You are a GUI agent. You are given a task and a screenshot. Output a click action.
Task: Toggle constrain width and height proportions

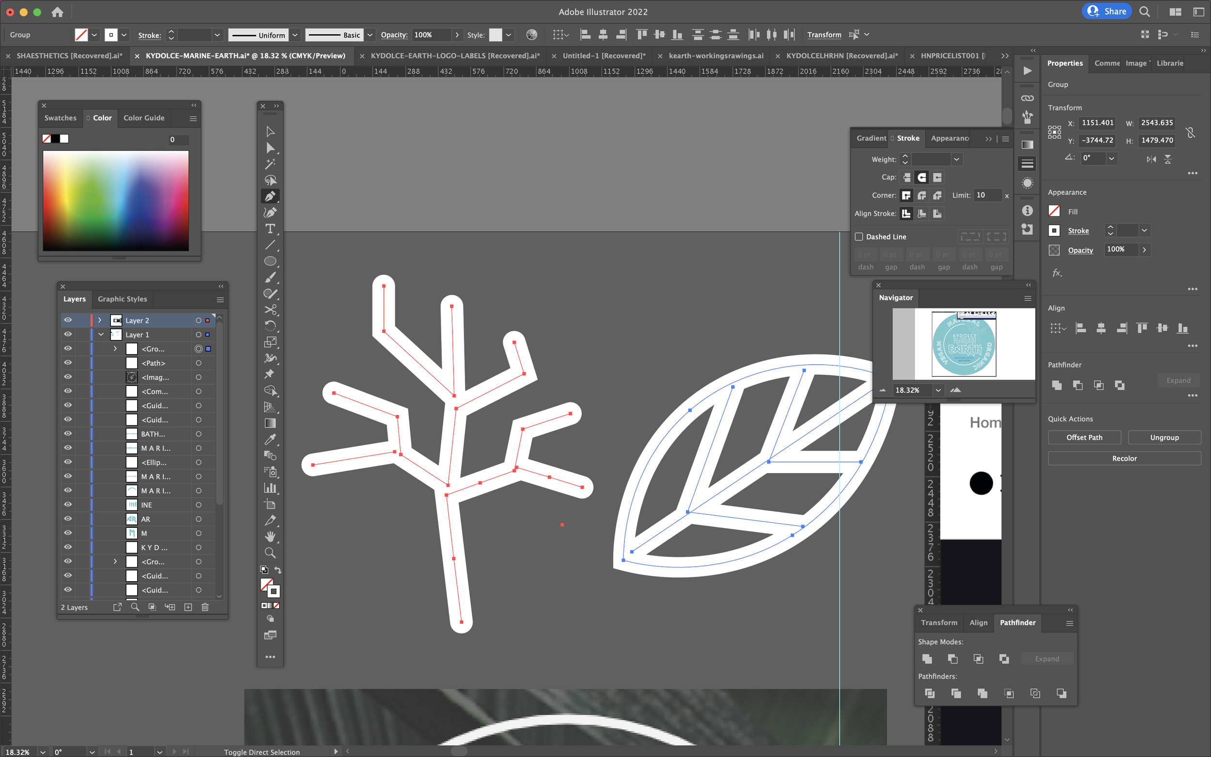click(x=1191, y=132)
